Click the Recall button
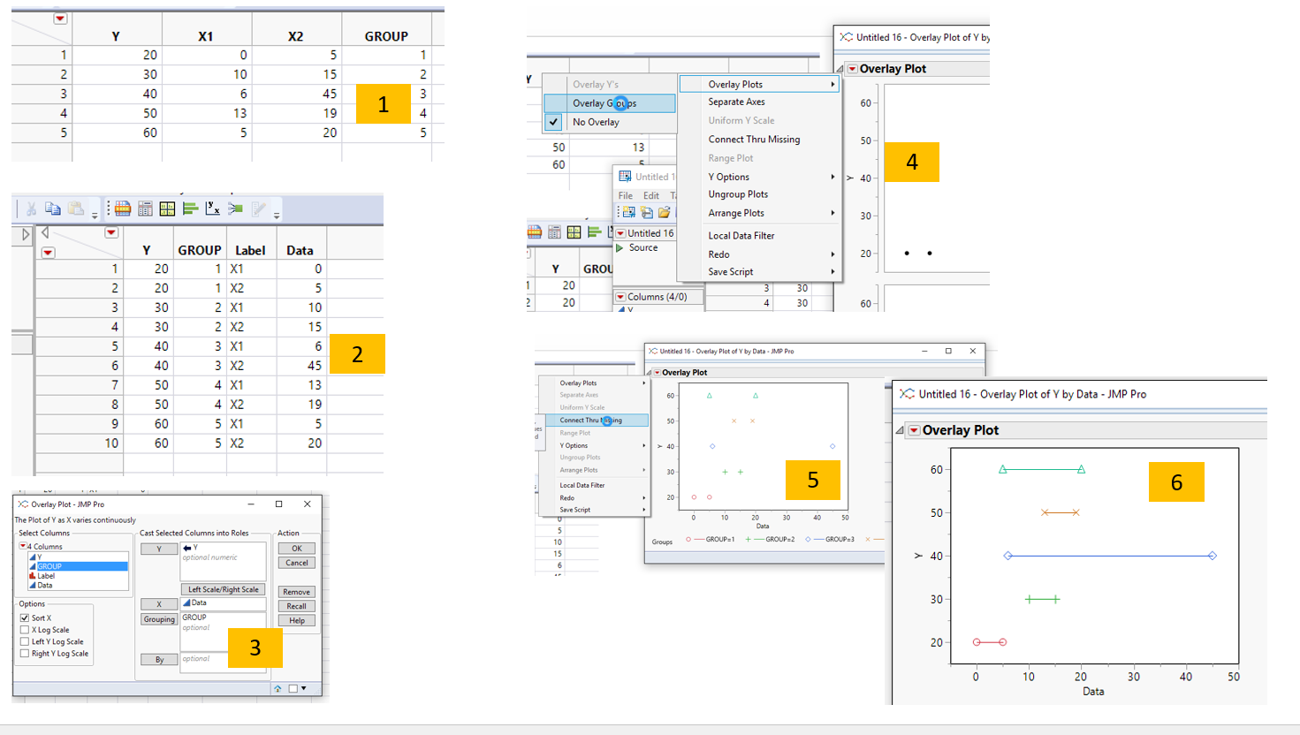 point(296,606)
